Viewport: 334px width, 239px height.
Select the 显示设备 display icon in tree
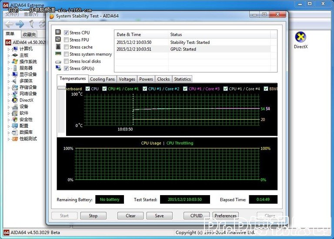pos(15,74)
